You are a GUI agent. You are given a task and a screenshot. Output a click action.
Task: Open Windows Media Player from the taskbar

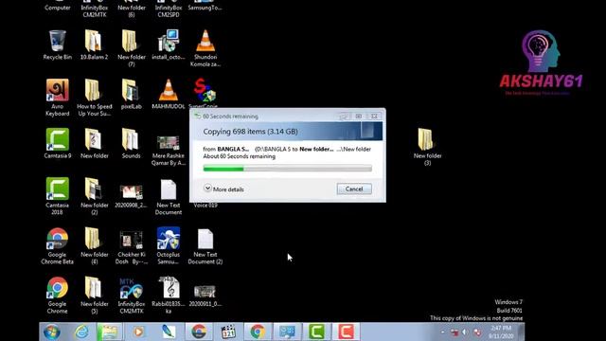tap(139, 332)
